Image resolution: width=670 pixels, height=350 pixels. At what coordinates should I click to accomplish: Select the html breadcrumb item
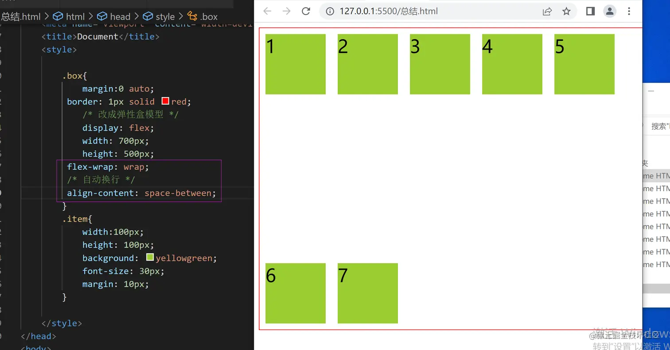click(x=70, y=17)
